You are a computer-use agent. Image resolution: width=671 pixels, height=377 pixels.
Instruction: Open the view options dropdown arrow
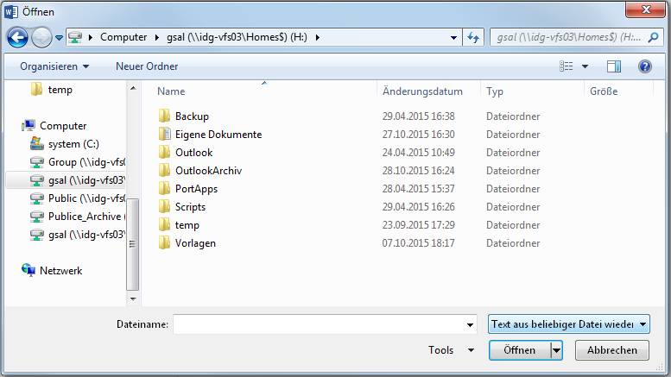click(x=585, y=66)
